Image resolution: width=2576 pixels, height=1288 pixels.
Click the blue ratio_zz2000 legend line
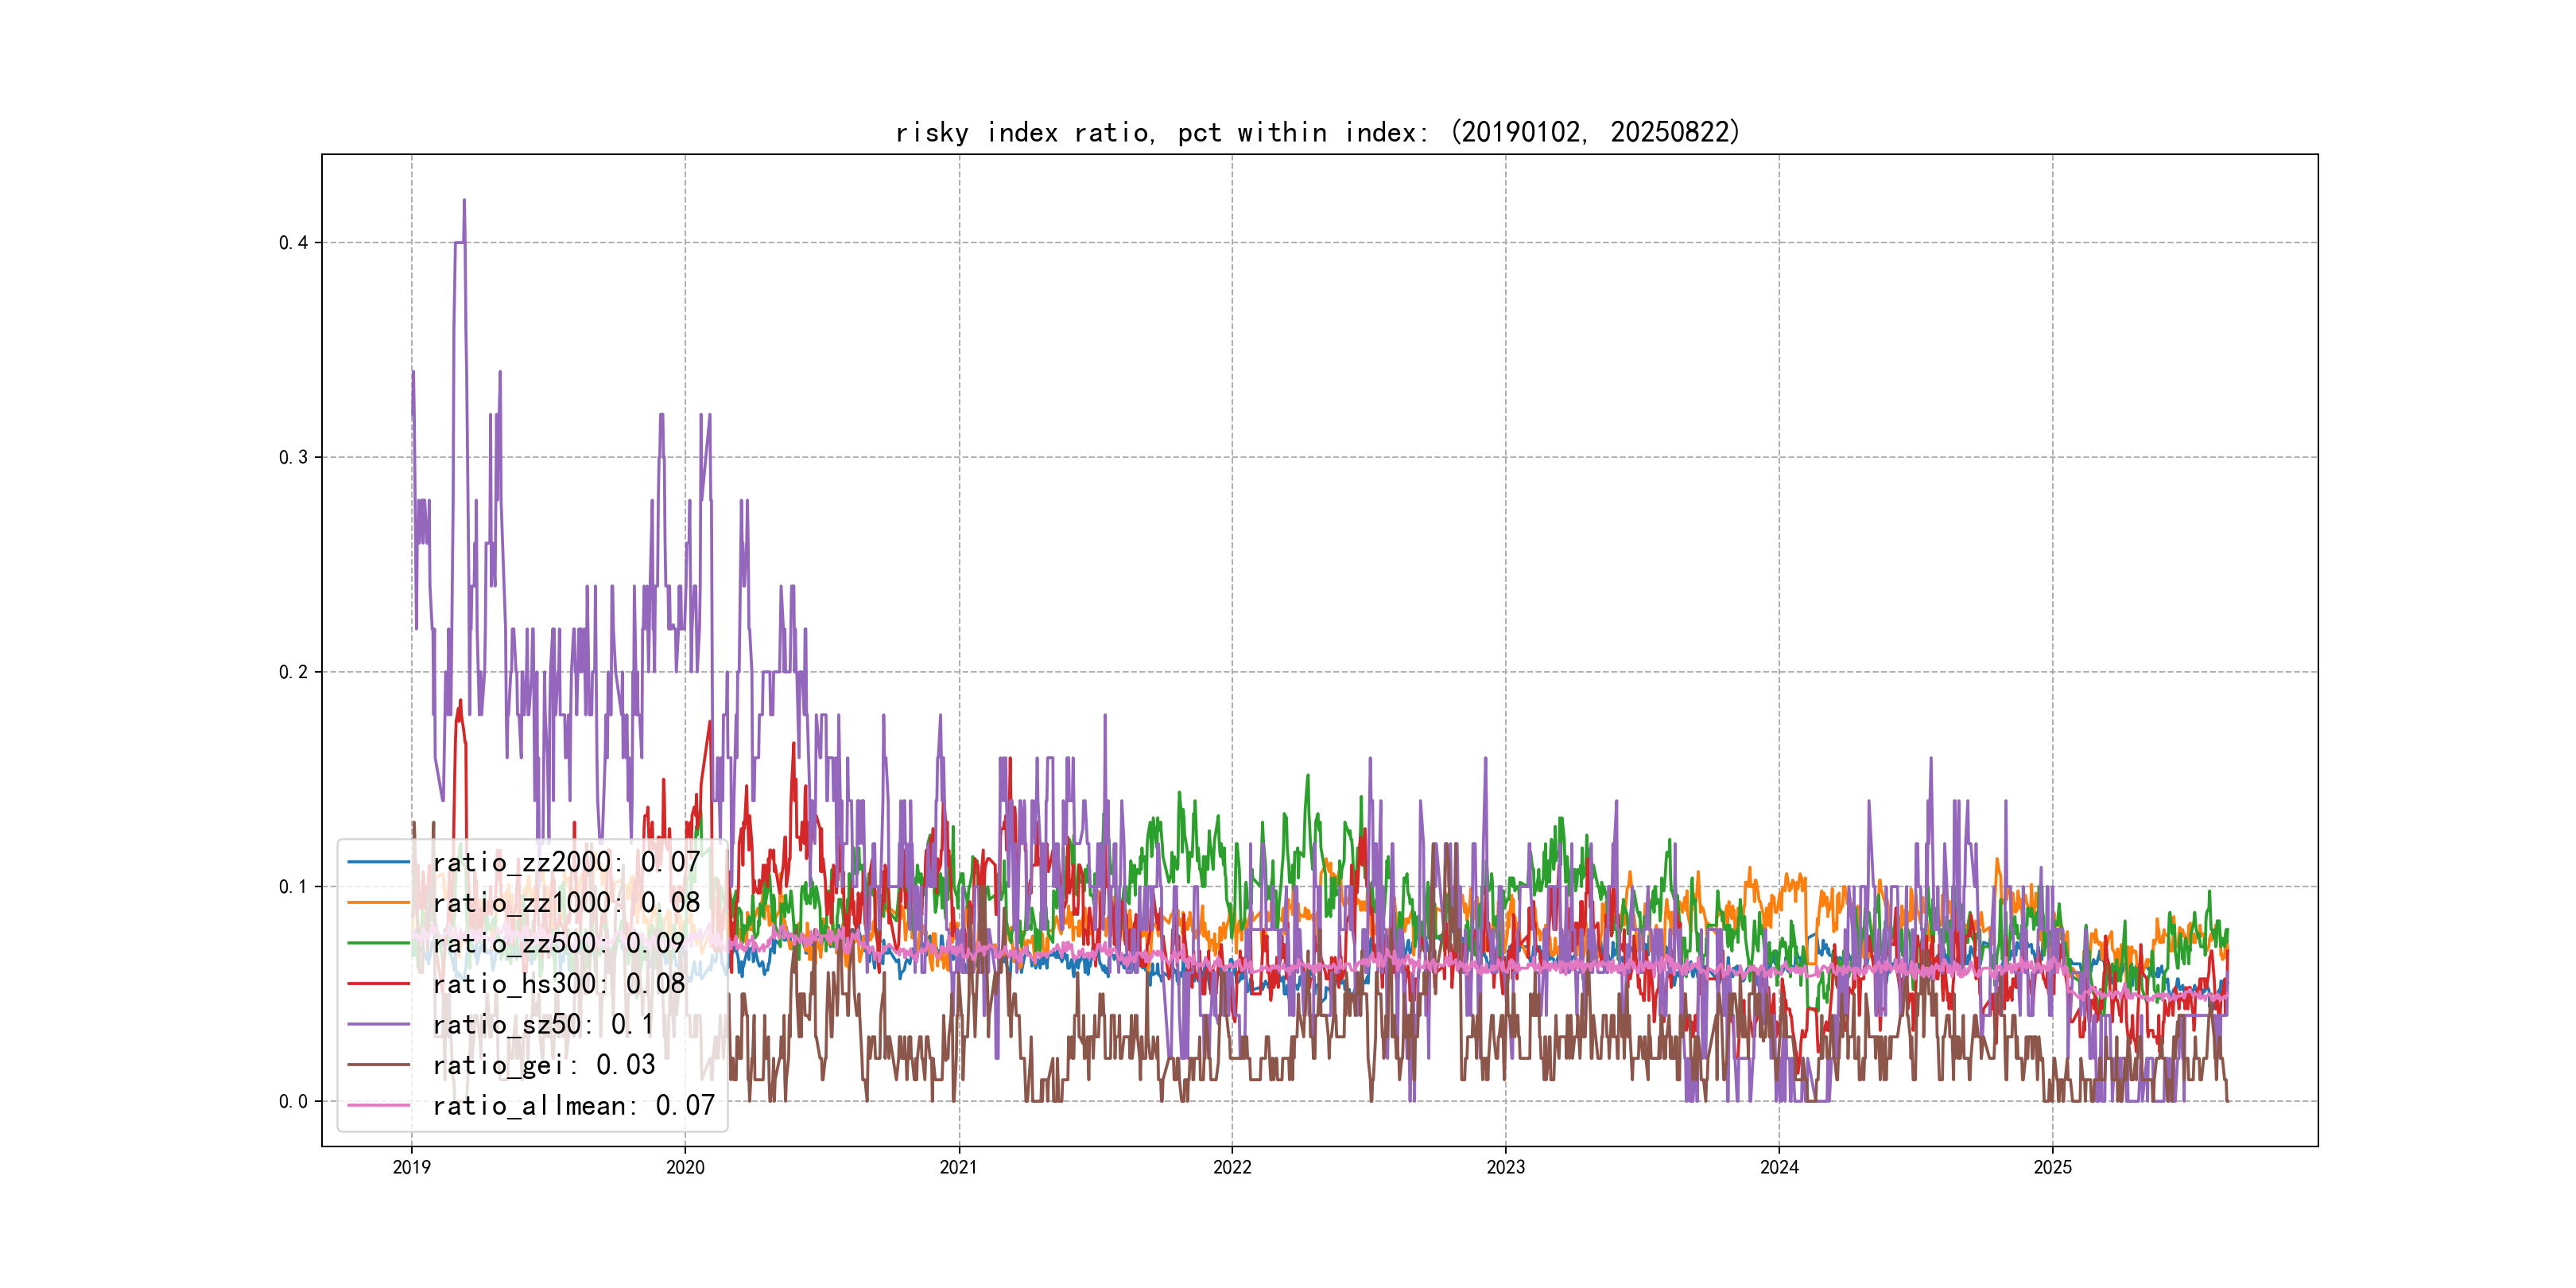[x=378, y=862]
